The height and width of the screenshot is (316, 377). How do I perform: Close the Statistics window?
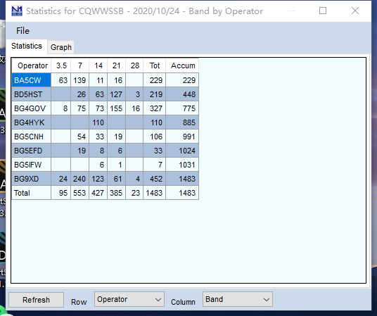click(355, 11)
